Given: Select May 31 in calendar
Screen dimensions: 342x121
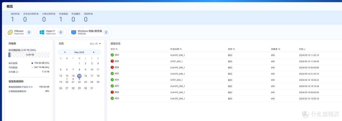Looking at the screenshot, I should [x=92, y=88].
